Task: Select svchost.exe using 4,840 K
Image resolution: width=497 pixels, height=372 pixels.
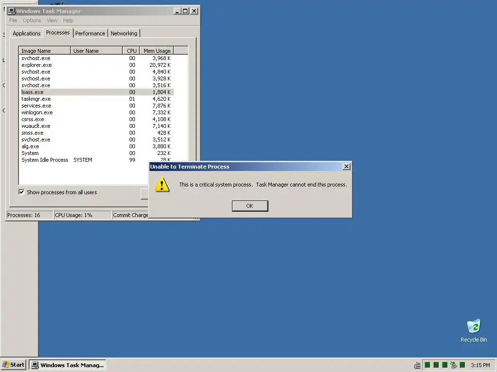Action: click(97, 72)
